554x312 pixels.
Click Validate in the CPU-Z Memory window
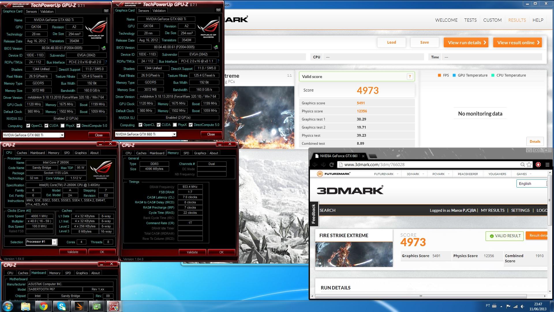click(x=192, y=252)
